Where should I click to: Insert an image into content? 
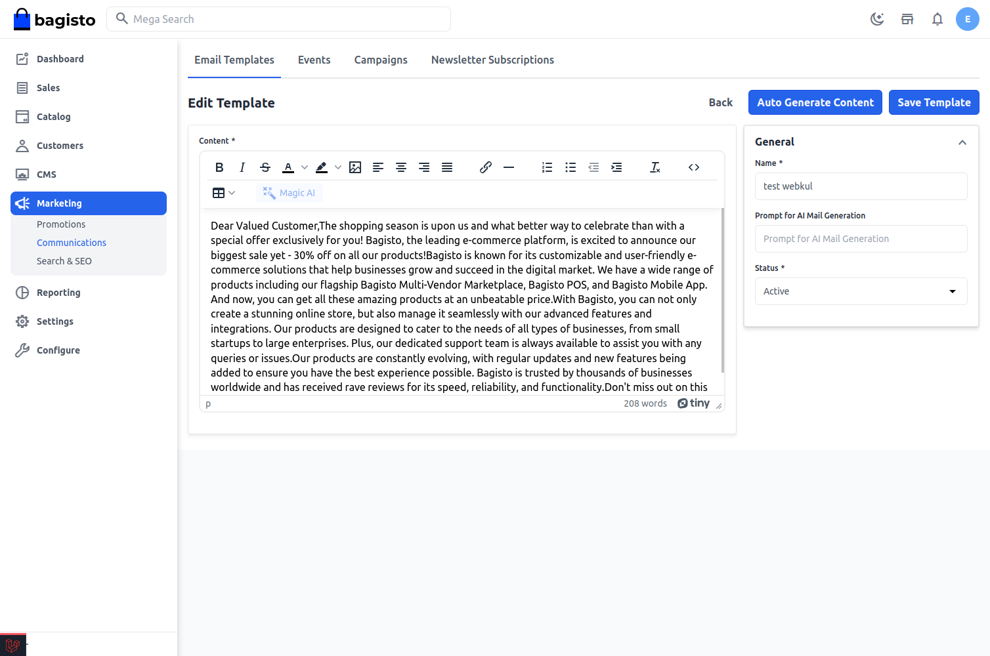(355, 167)
